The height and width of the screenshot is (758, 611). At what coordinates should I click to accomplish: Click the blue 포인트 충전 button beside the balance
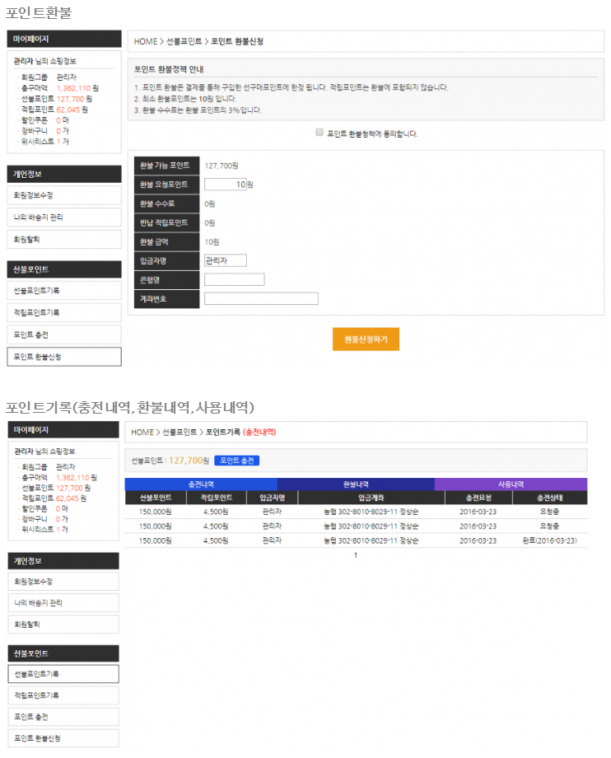click(236, 461)
